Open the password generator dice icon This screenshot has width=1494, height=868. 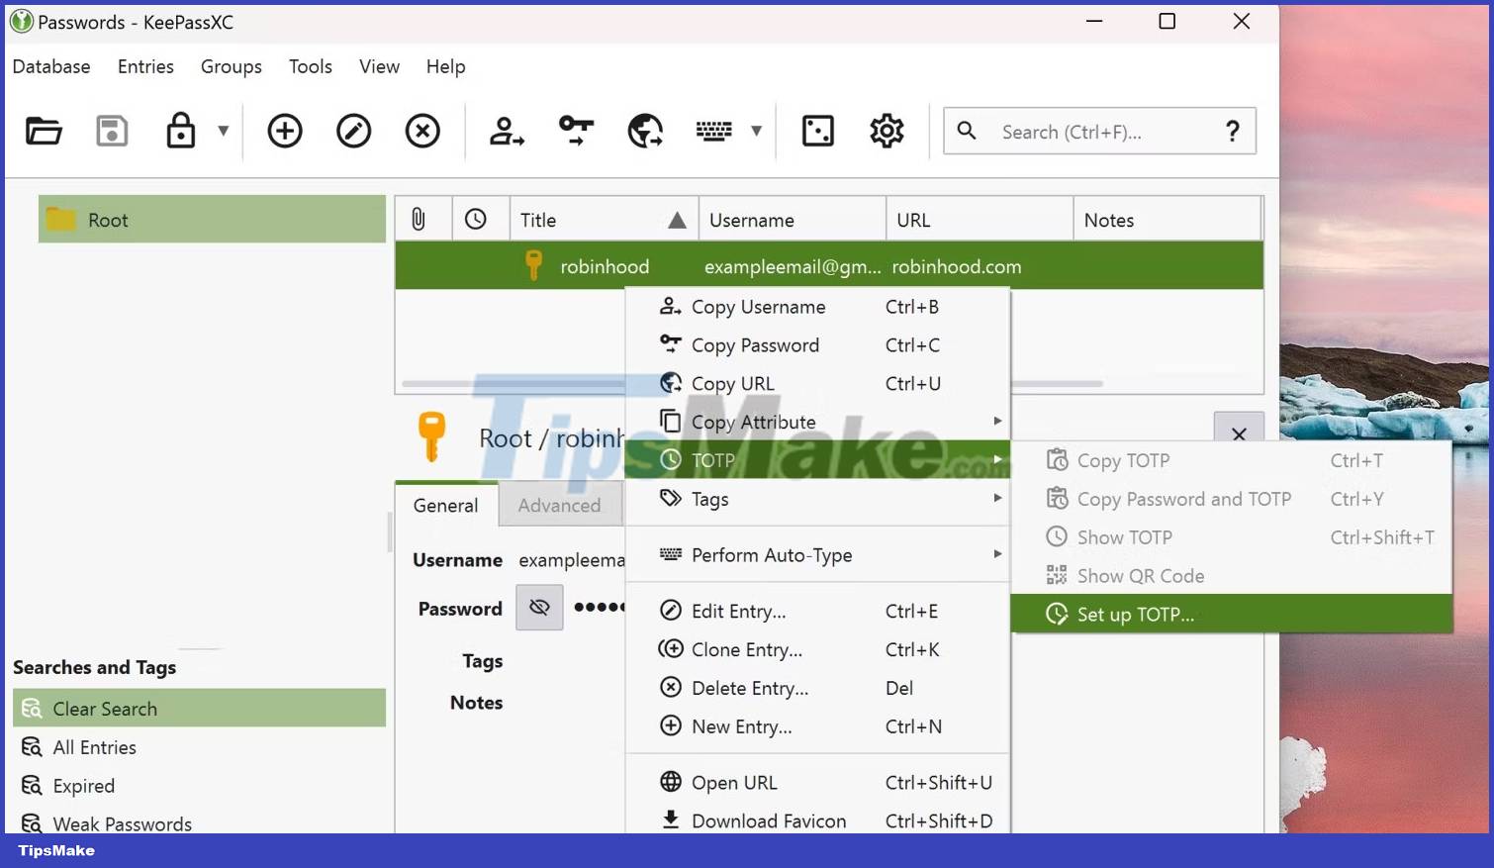pyautogui.click(x=817, y=131)
